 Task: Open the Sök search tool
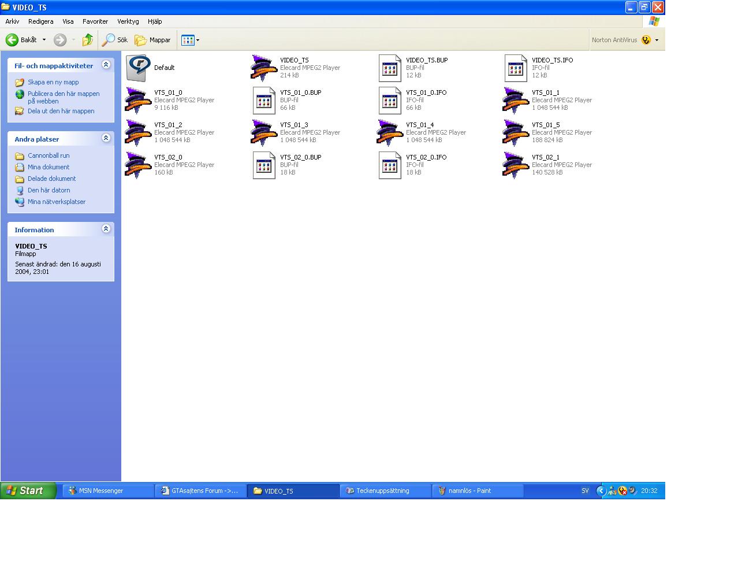click(115, 40)
